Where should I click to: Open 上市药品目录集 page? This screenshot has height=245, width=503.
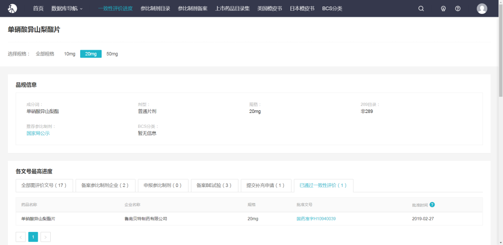(x=232, y=9)
